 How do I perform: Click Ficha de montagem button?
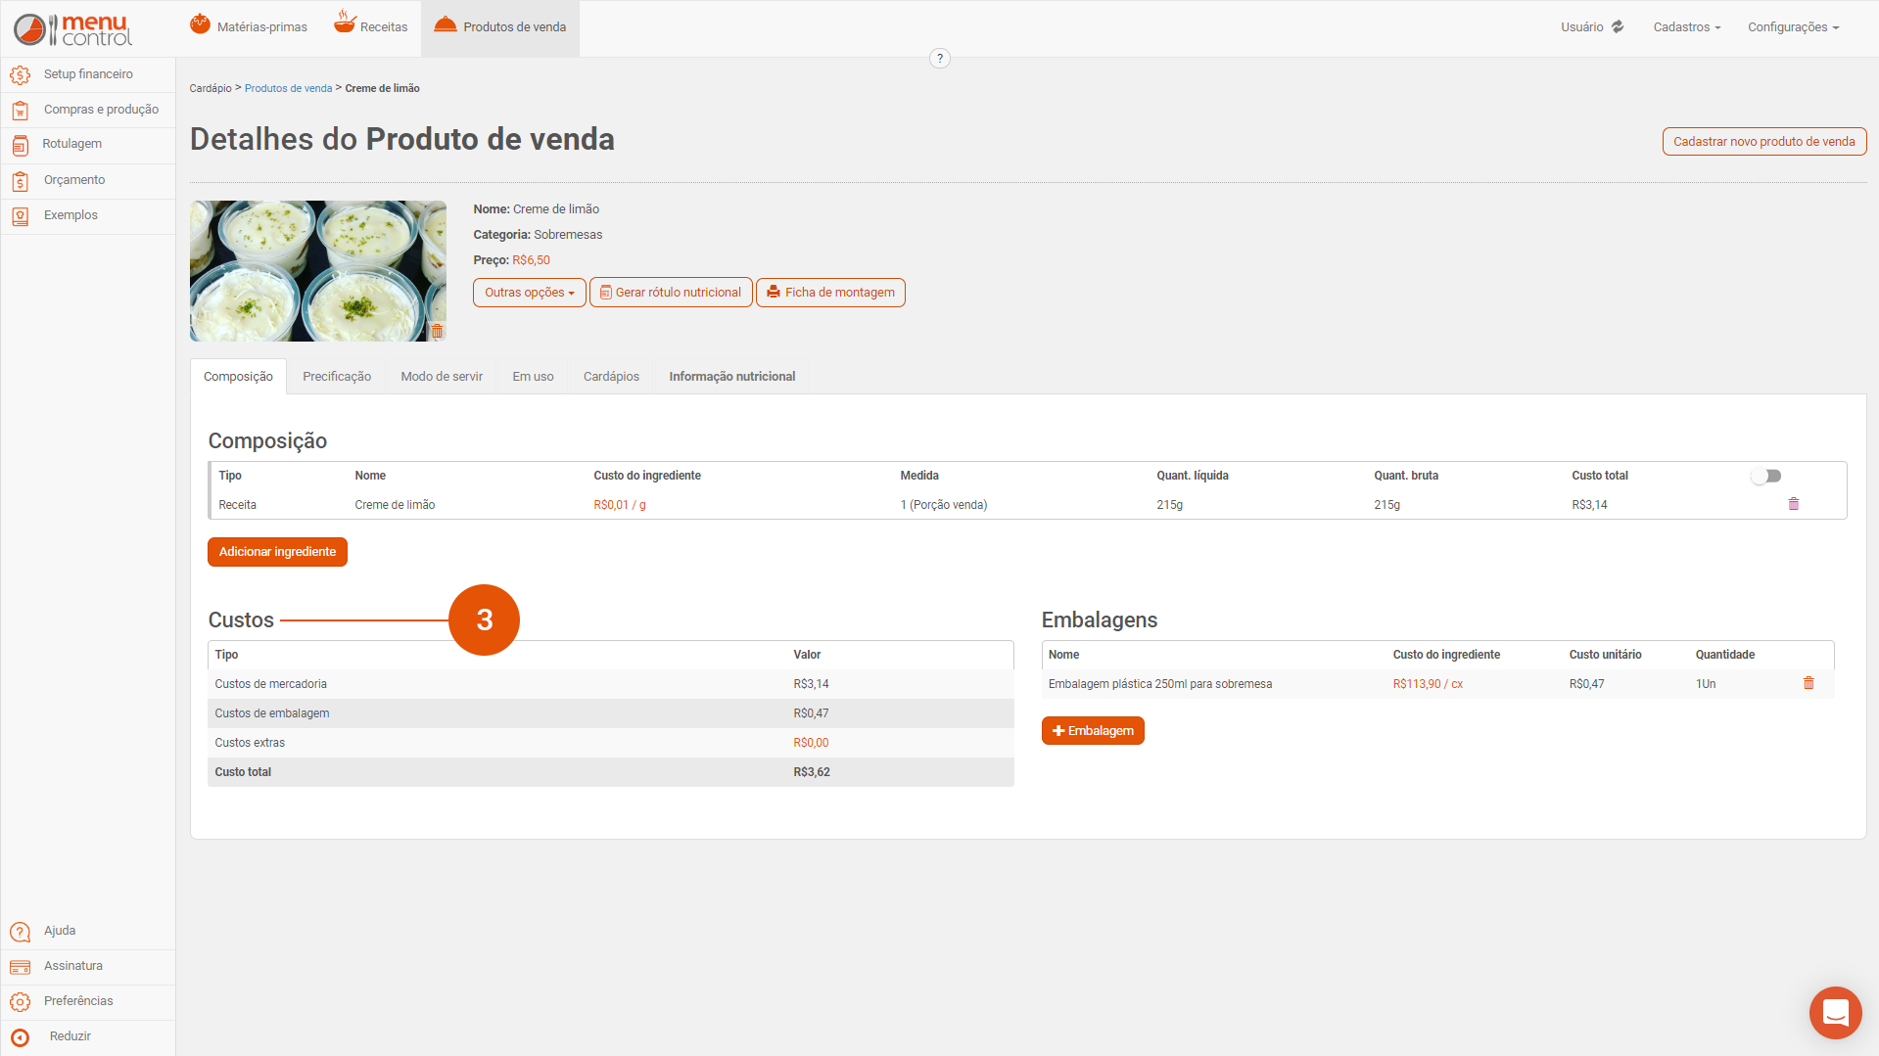(x=830, y=293)
